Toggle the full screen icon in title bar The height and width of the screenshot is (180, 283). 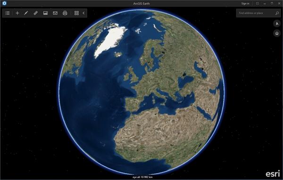coord(258,3)
